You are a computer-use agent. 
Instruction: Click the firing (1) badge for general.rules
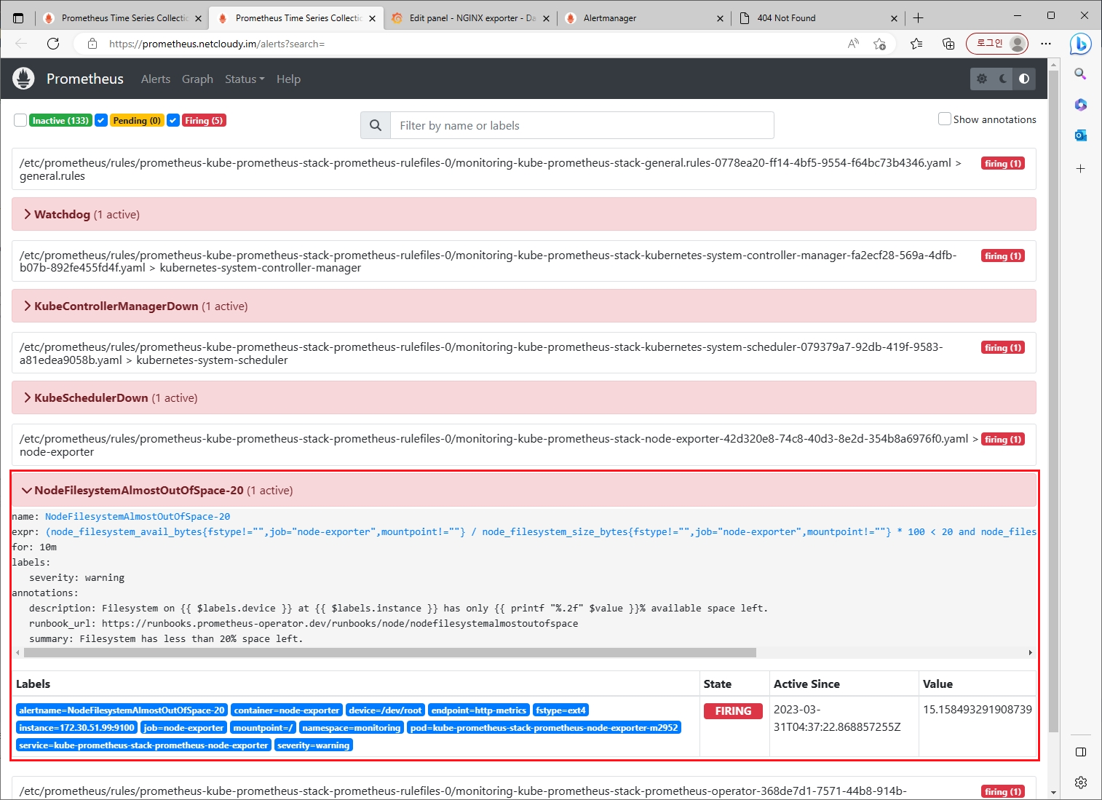click(x=1003, y=163)
